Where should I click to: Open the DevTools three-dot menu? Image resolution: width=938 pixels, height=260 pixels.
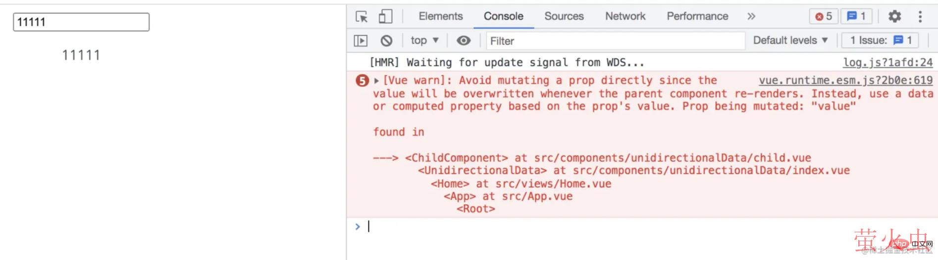tap(920, 16)
